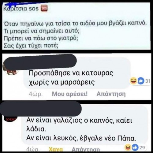Image resolution: width=153 pixels, height=153 pixels.
Task: Click the laughing reaction emoji beside count 29
Action: click(128, 147)
